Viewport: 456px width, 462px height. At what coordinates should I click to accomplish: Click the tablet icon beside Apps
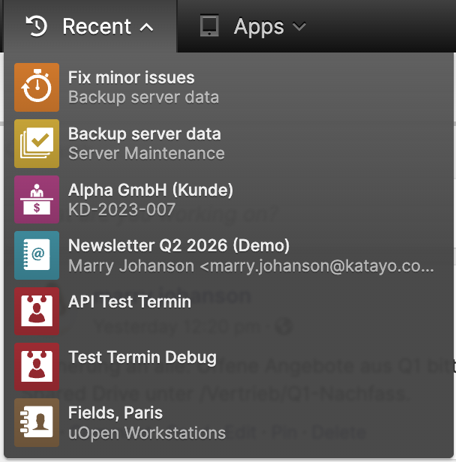click(209, 25)
